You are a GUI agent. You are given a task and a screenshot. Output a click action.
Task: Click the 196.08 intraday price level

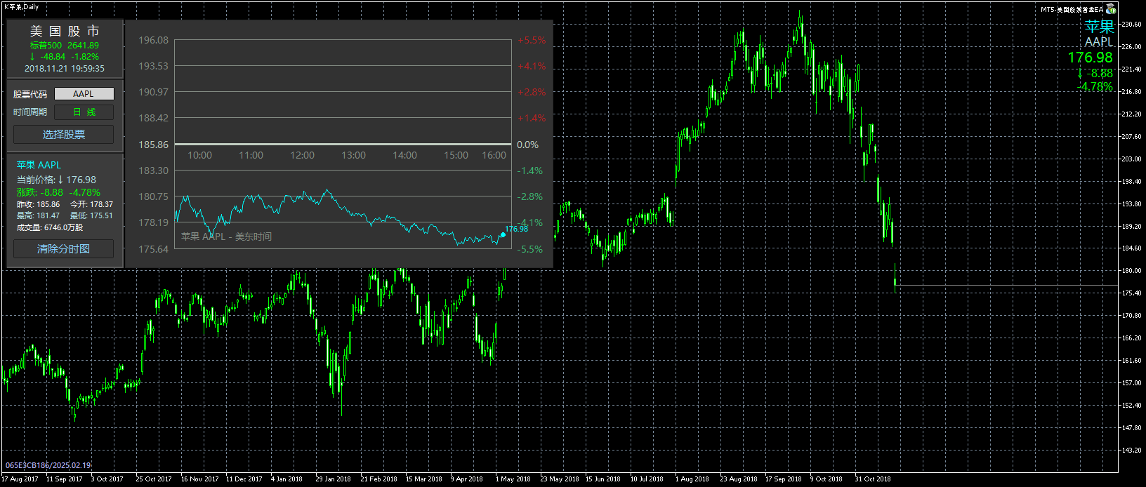coord(153,40)
